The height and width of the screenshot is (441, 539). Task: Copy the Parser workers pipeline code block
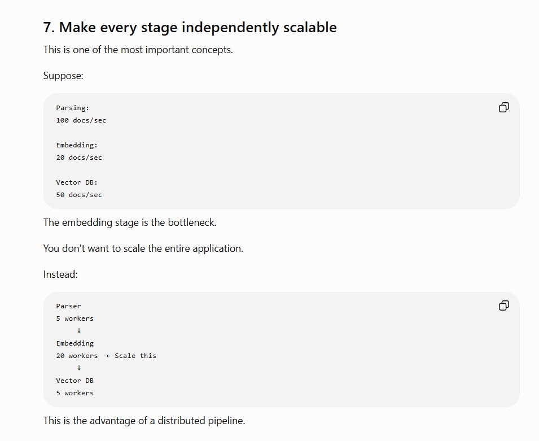(x=503, y=305)
